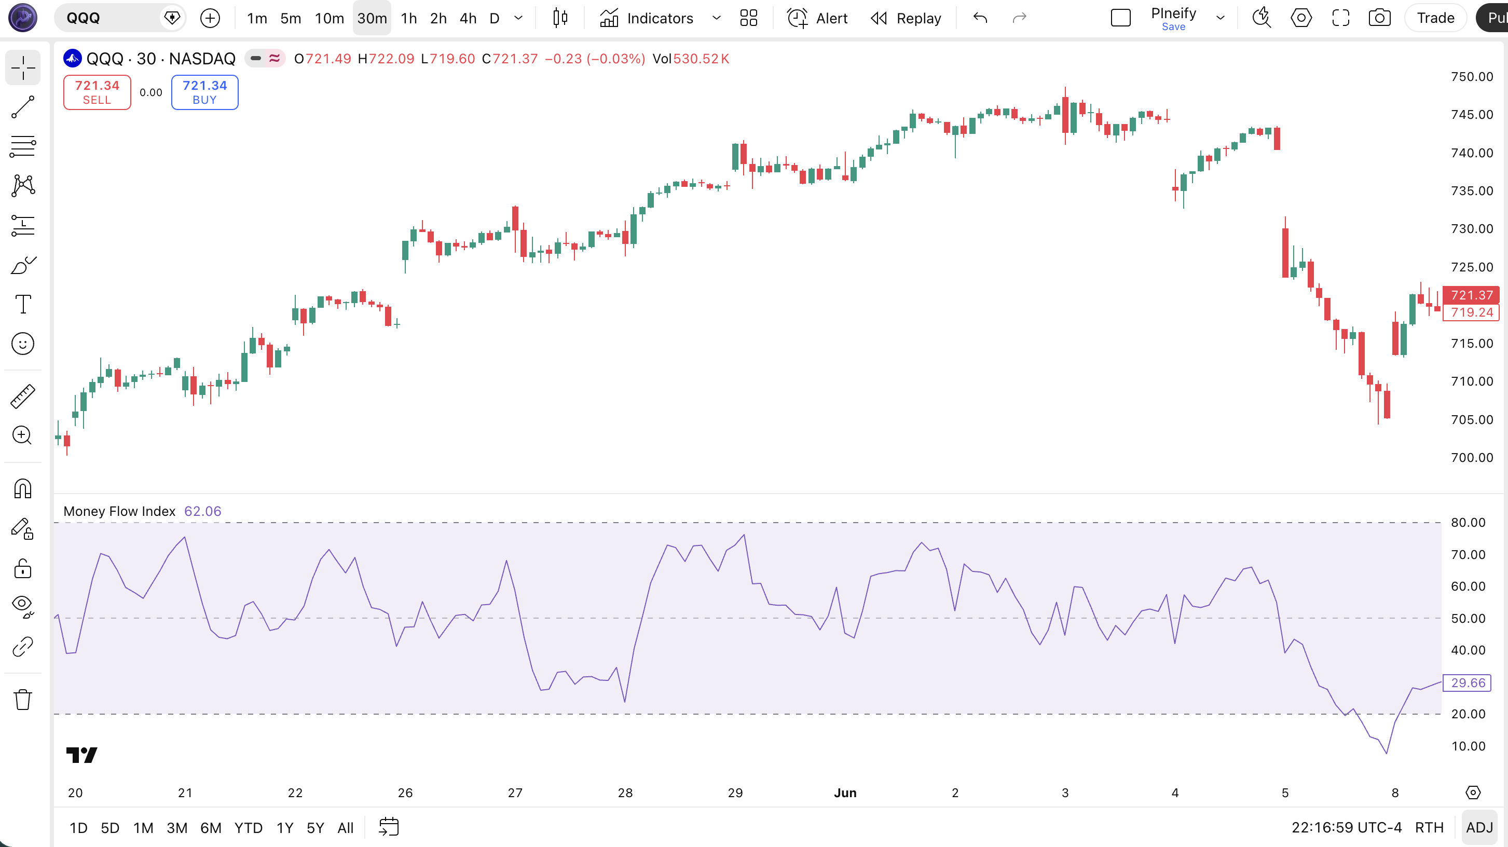
Task: Expand the time interval dropdown
Action: (518, 18)
